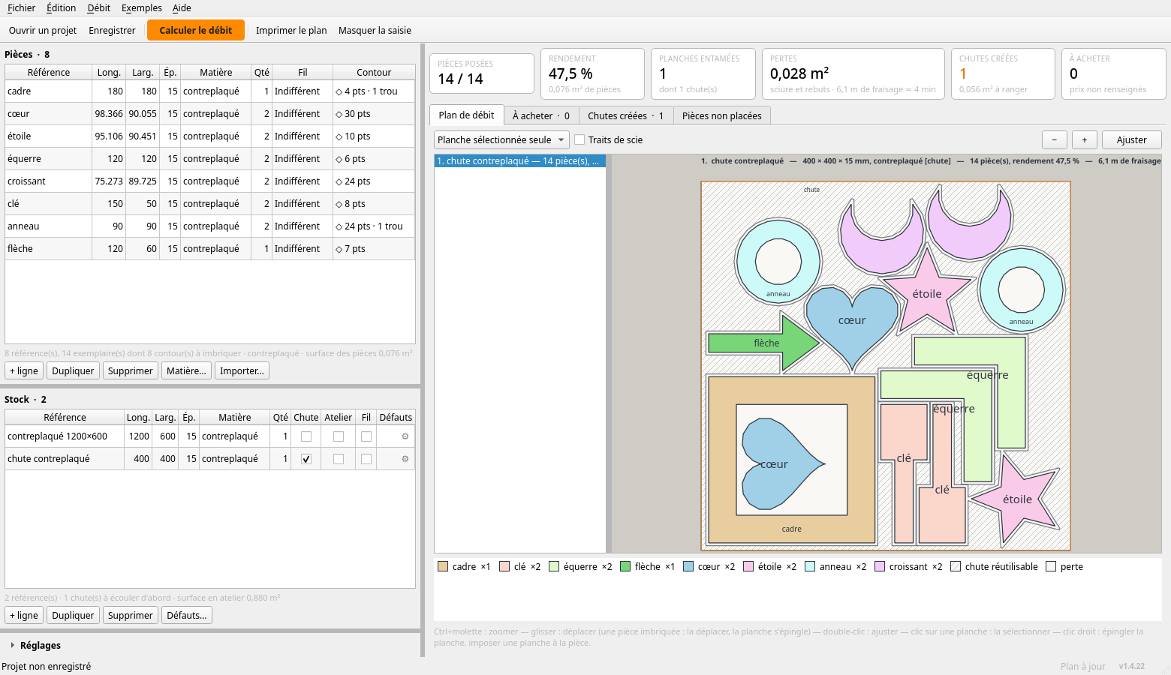Image resolution: width=1171 pixels, height=675 pixels.
Task: Click the zoom in plus button
Action: [1085, 140]
